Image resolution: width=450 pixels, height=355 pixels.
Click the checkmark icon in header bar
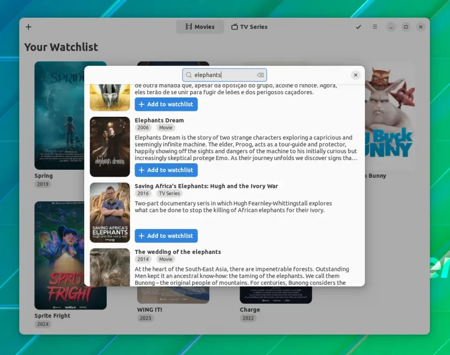click(x=358, y=27)
